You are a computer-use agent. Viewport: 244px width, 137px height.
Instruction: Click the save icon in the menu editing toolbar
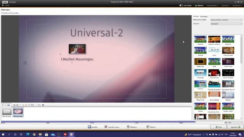point(8,105)
